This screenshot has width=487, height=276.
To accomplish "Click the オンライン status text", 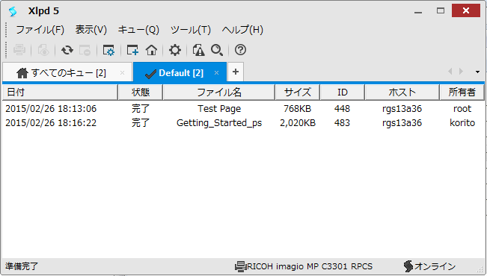I will click(435, 266).
